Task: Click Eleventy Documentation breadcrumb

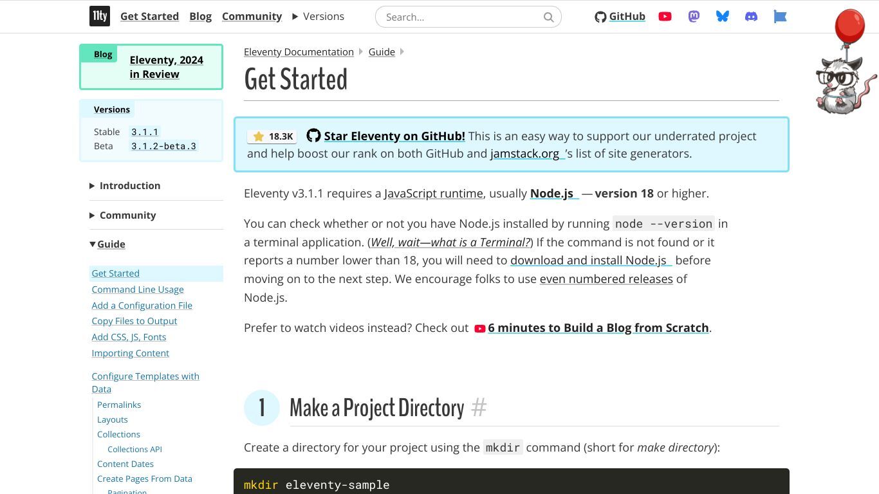Action: coord(299,51)
